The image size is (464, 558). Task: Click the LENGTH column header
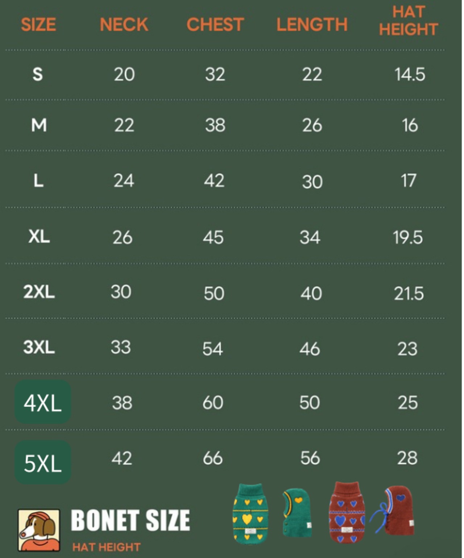(312, 25)
